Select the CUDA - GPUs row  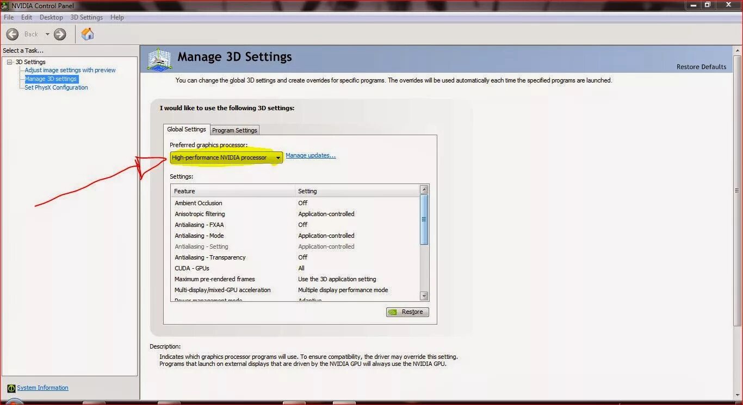click(295, 268)
